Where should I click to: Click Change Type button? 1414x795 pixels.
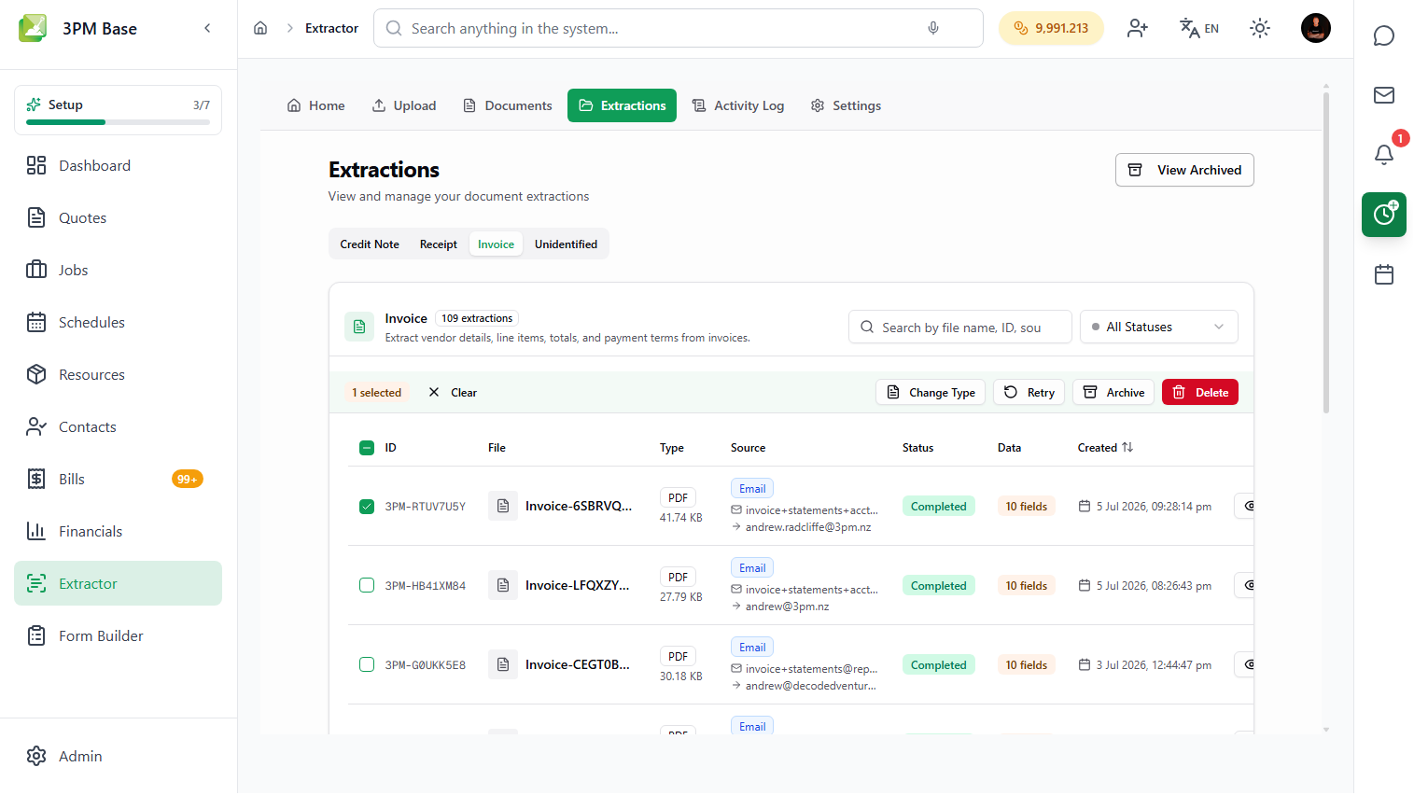click(x=931, y=392)
